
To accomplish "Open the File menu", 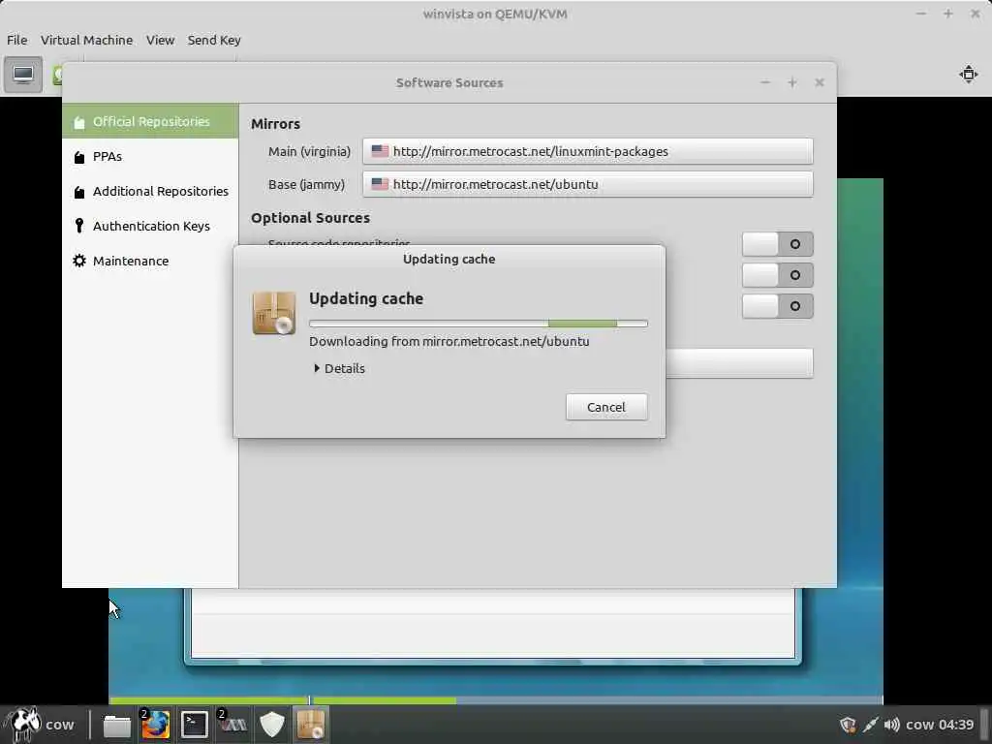I will 17,40.
